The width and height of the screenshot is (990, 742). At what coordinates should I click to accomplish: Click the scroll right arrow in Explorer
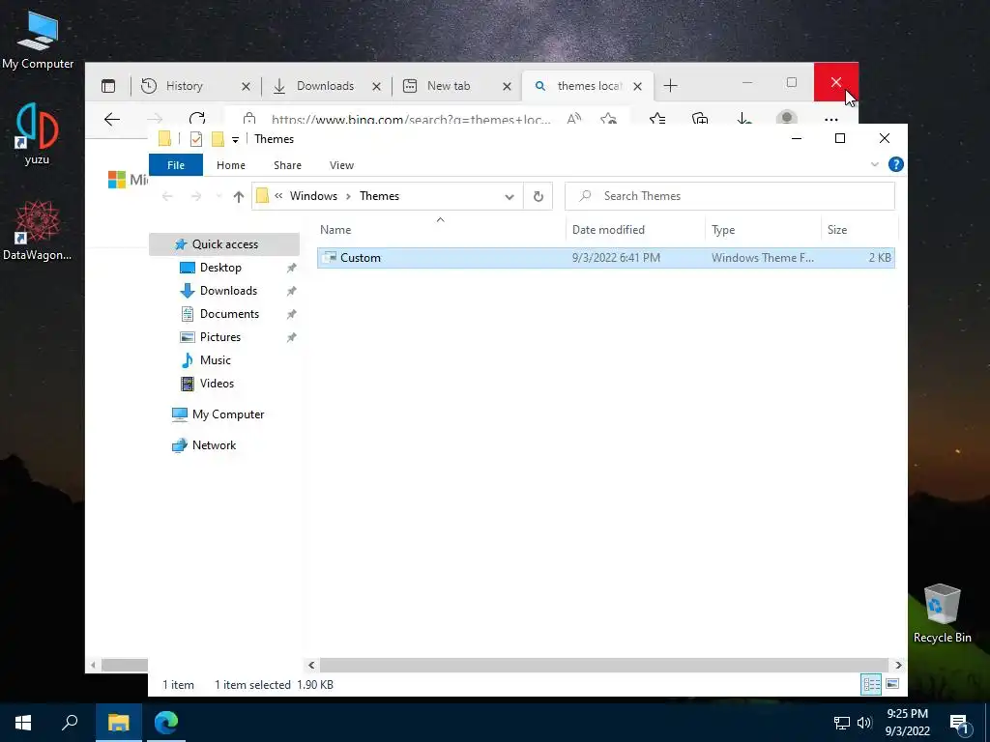coord(898,665)
